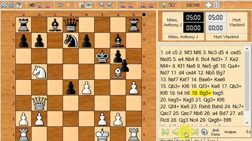Start infinite analysis with the infinity icon
252x141 pixels.
(x=32, y=5)
